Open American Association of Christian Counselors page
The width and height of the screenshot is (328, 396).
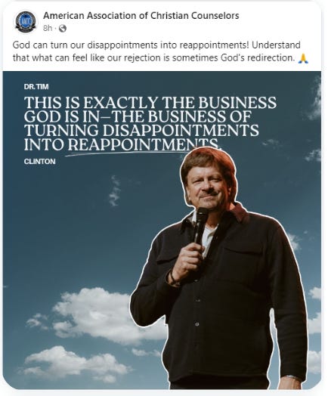click(141, 16)
